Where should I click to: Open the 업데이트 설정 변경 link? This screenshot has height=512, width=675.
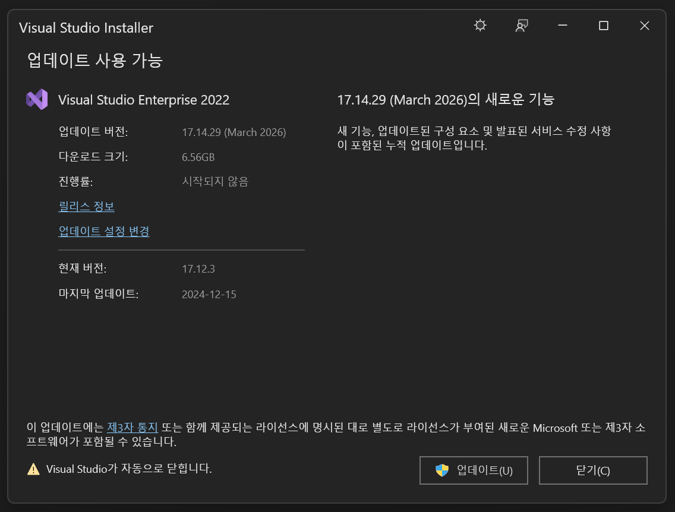[104, 231]
